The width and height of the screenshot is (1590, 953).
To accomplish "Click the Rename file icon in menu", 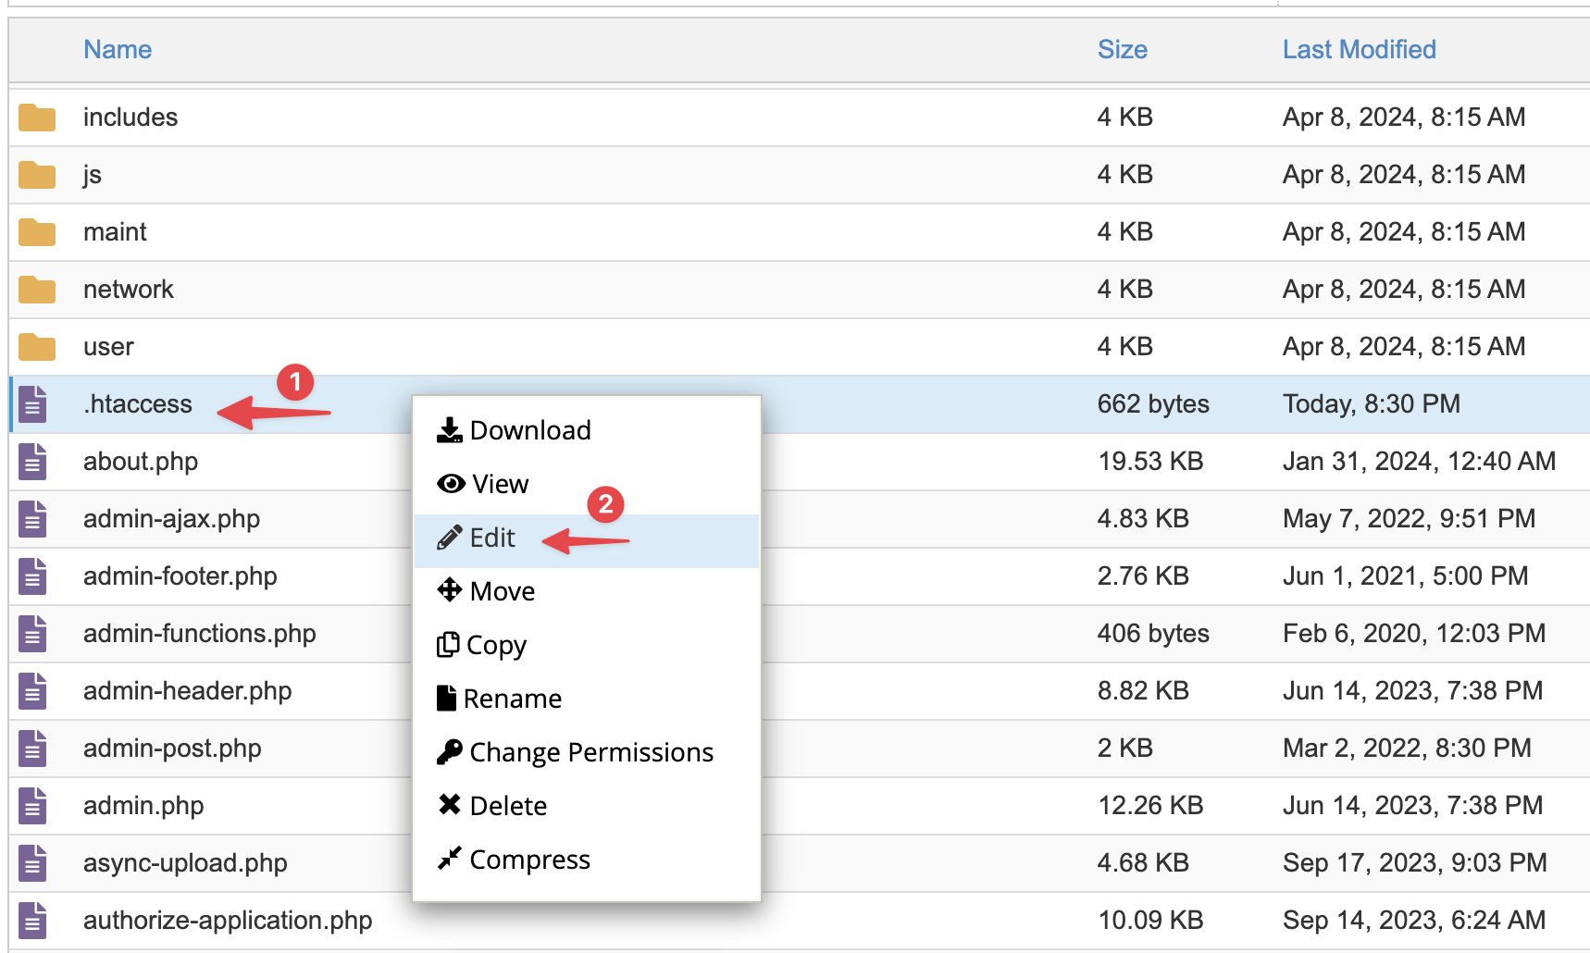I will point(447,698).
